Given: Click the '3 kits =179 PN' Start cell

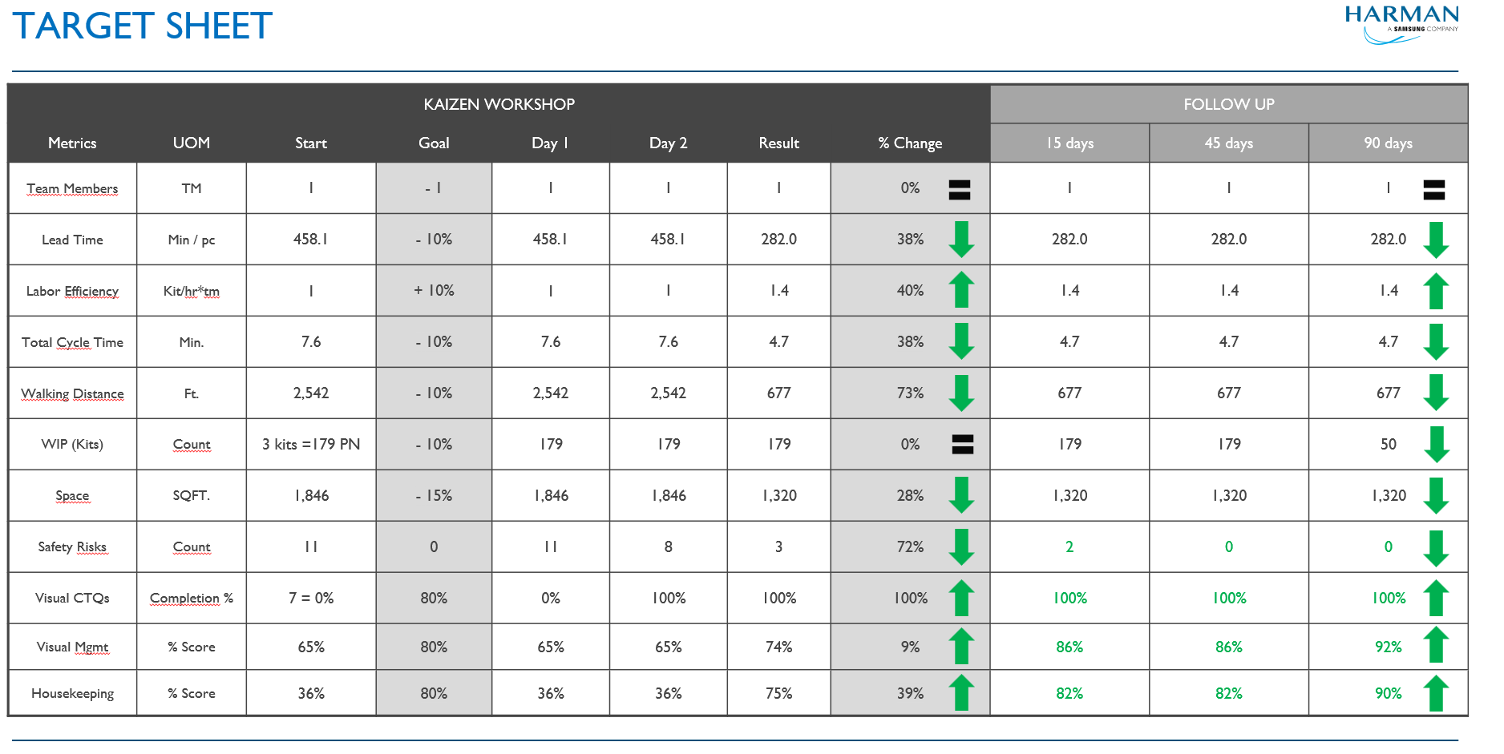Looking at the screenshot, I should (x=311, y=444).
